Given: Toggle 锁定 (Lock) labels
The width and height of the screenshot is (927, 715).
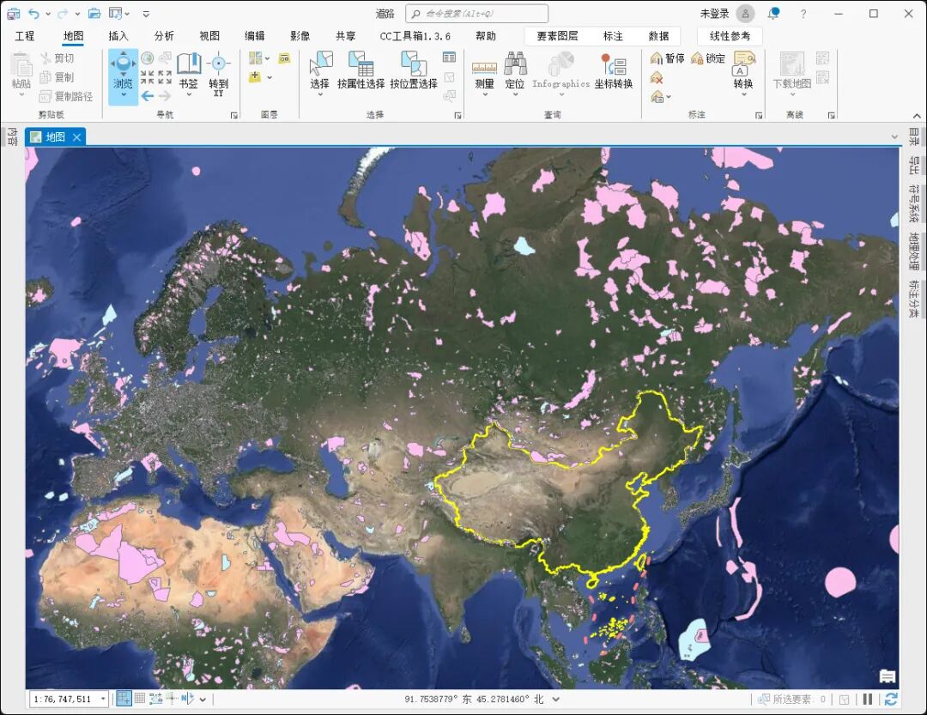Looking at the screenshot, I should [708, 58].
